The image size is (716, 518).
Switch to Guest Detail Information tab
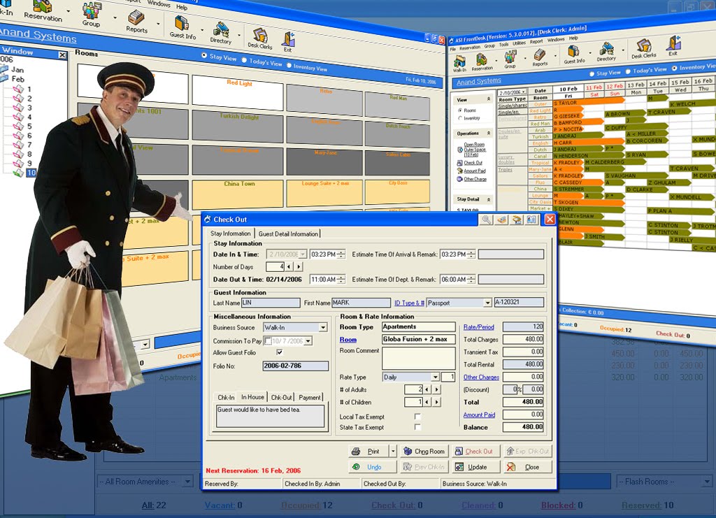pos(288,234)
